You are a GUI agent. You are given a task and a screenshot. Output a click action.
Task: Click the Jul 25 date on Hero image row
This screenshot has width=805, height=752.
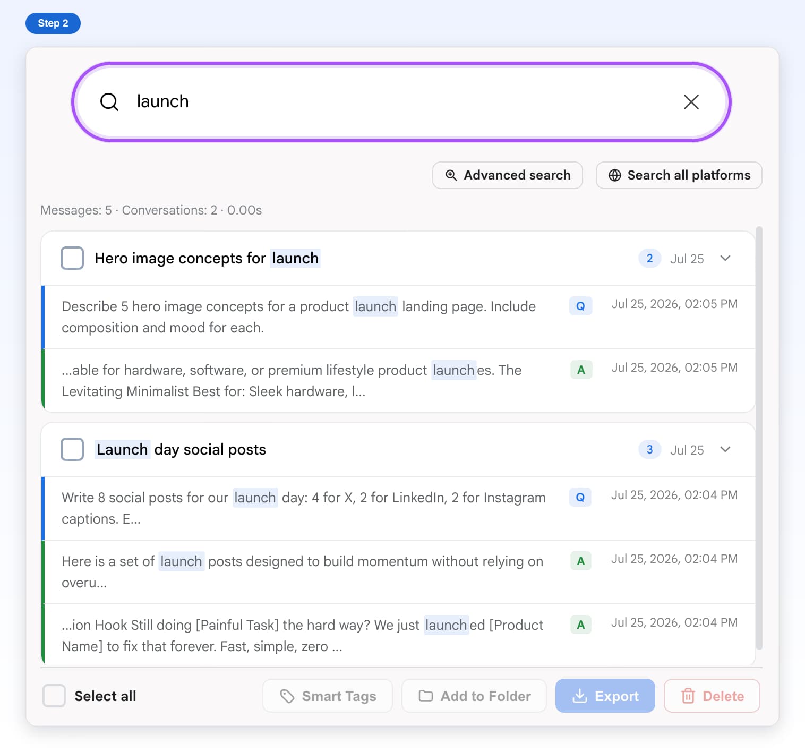pos(687,259)
